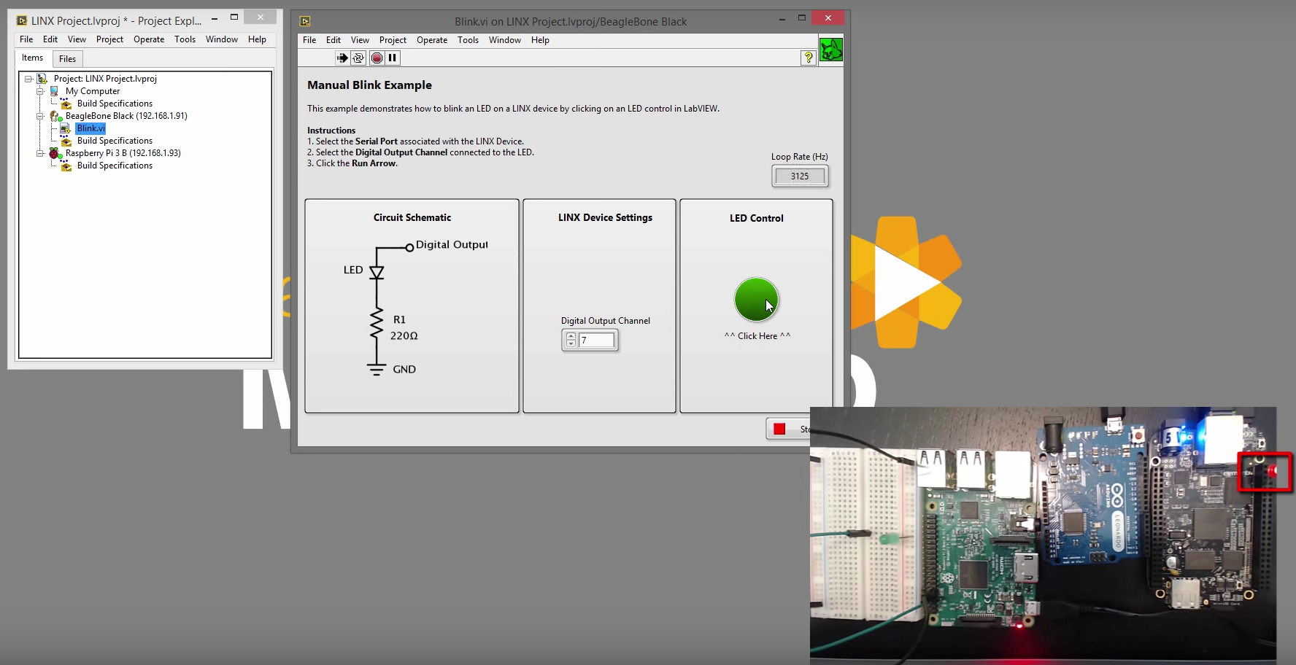Click the Circuit Schematic title text
1296x665 pixels.
(412, 217)
